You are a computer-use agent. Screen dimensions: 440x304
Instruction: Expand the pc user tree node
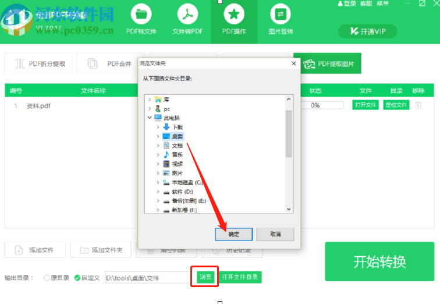click(x=150, y=109)
